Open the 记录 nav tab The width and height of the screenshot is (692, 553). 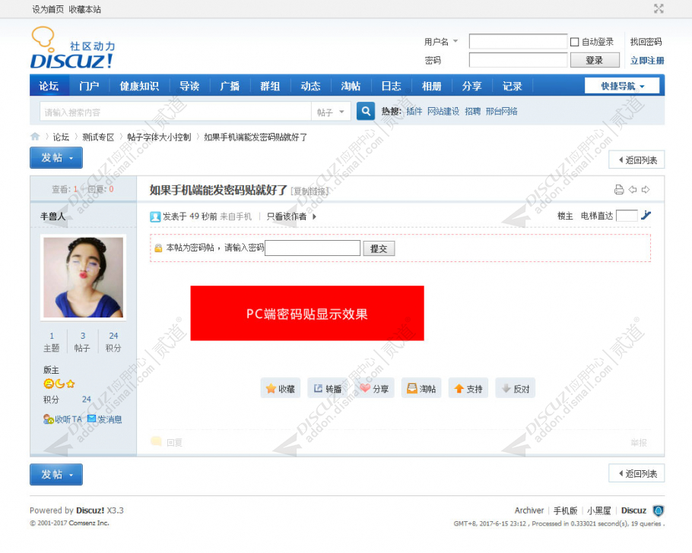[x=513, y=86]
